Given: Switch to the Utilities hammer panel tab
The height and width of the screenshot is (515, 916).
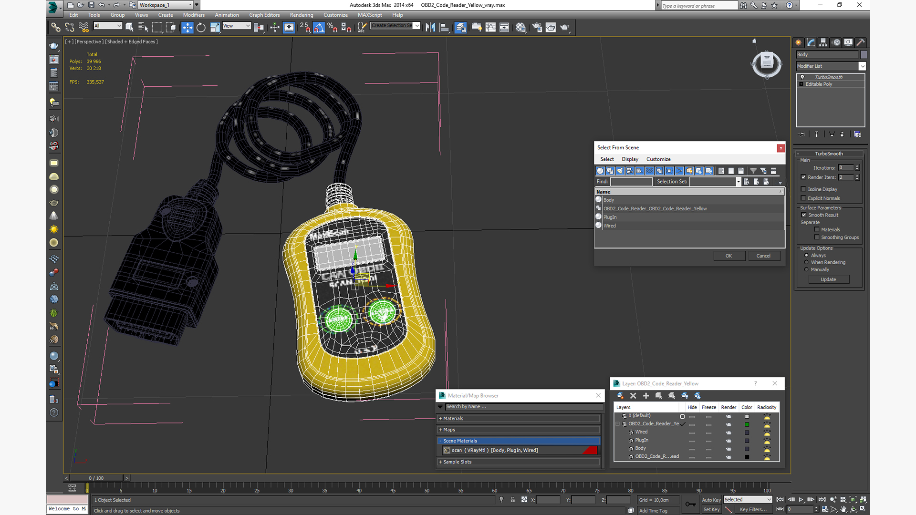Looking at the screenshot, I should (x=861, y=42).
